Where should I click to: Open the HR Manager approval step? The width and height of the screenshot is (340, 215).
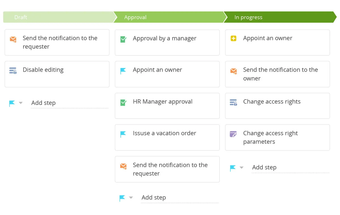(167, 106)
